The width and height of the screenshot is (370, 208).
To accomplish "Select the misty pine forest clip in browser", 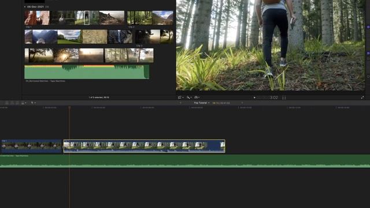I will pyautogui.click(x=129, y=55).
